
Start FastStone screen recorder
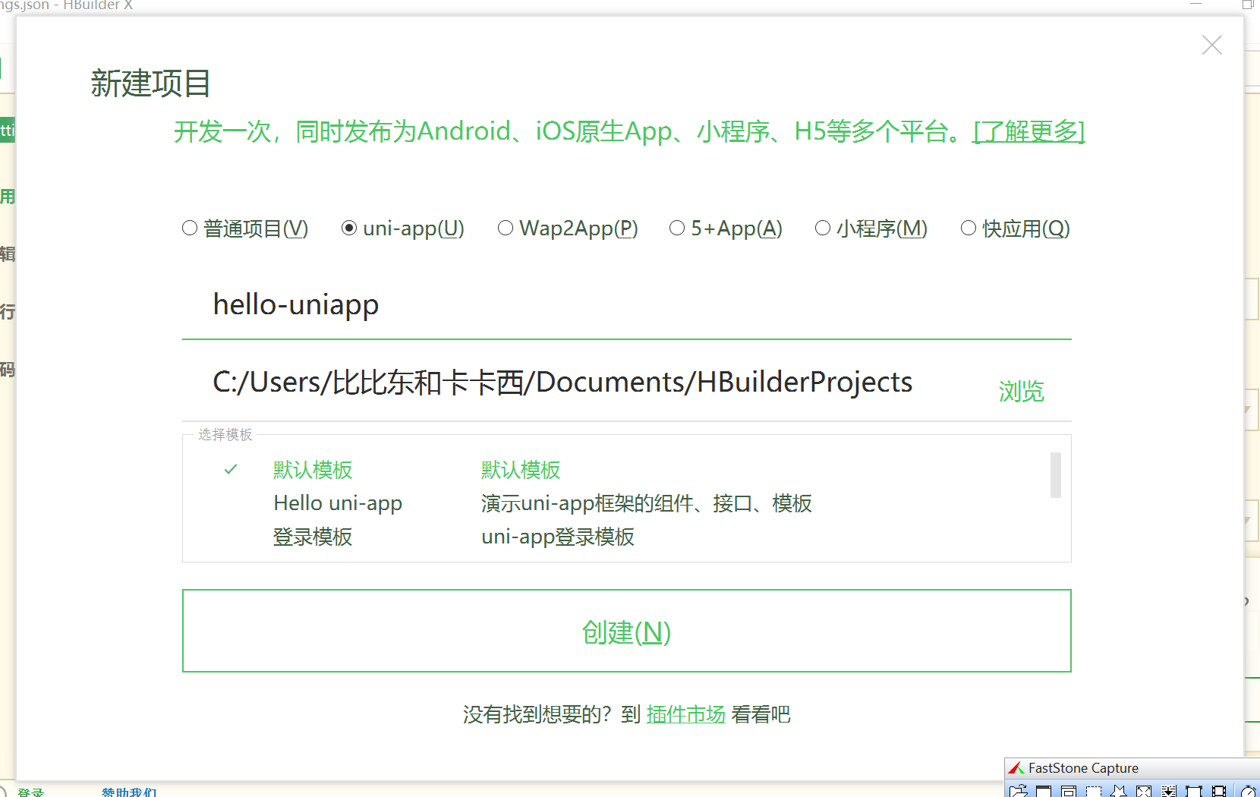pos(1219,791)
